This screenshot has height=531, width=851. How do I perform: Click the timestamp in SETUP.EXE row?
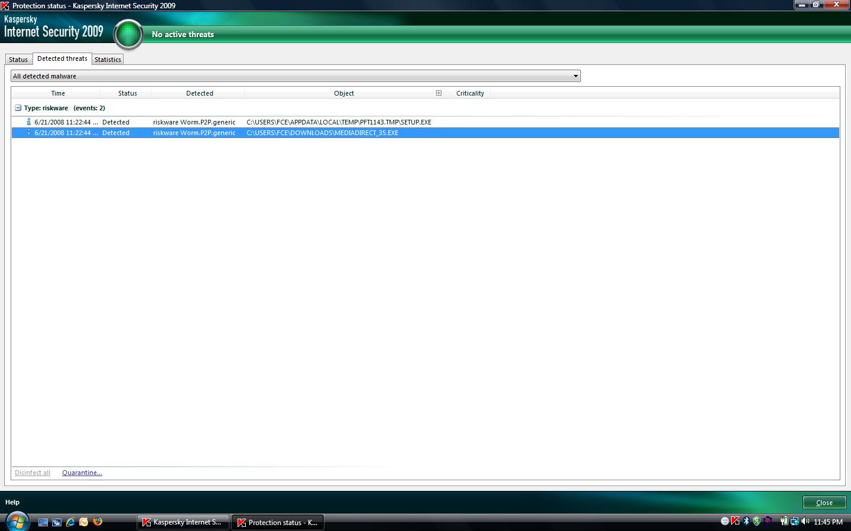(x=66, y=122)
